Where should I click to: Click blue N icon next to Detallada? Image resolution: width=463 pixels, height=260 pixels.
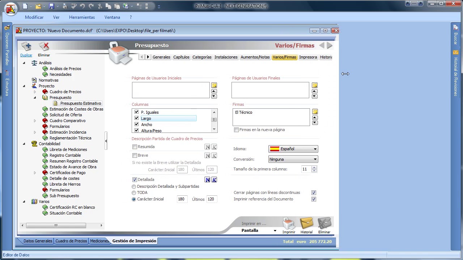coord(207,179)
